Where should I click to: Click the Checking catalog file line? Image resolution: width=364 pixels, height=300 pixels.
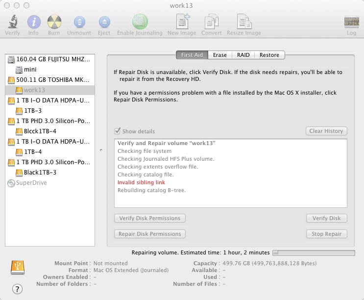pos(146,175)
